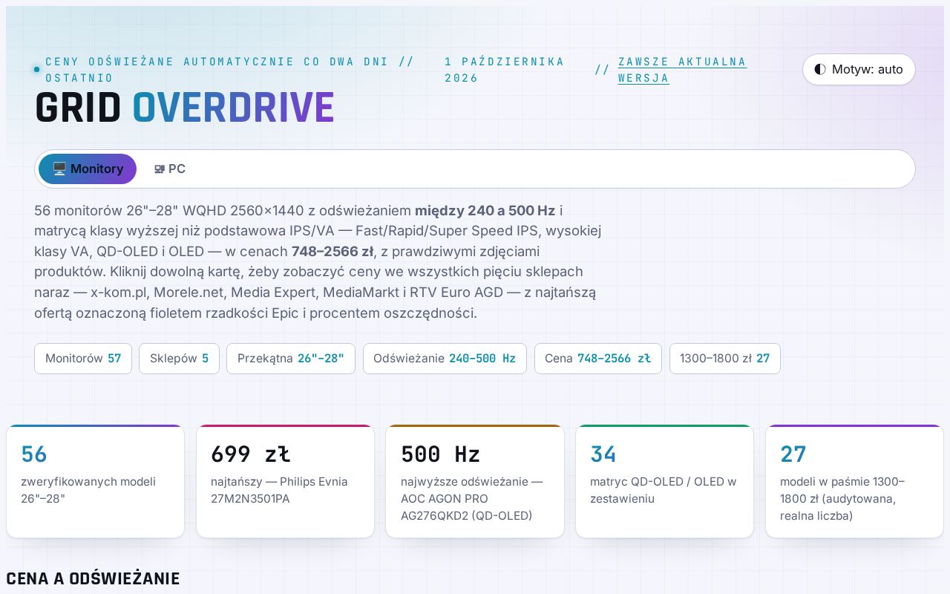Click the '34 matryc QD-OLED / OLED' card
Viewport: 950px width, 594px height.
665,481
